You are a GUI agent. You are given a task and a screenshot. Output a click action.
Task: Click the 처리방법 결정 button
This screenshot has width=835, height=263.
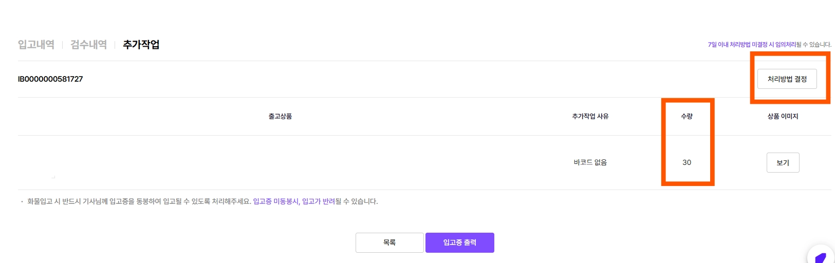[x=787, y=79]
